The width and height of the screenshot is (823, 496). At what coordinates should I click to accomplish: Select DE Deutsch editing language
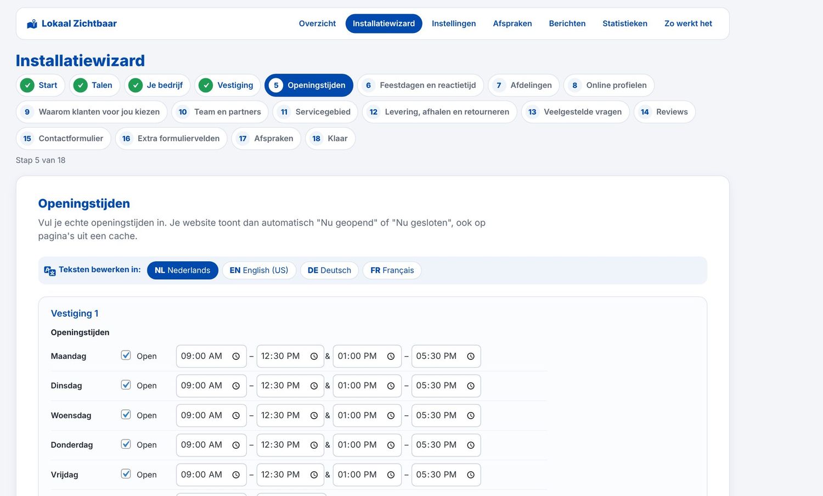[x=329, y=270]
